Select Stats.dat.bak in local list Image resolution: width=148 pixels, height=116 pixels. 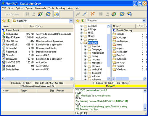click(x=12, y=69)
